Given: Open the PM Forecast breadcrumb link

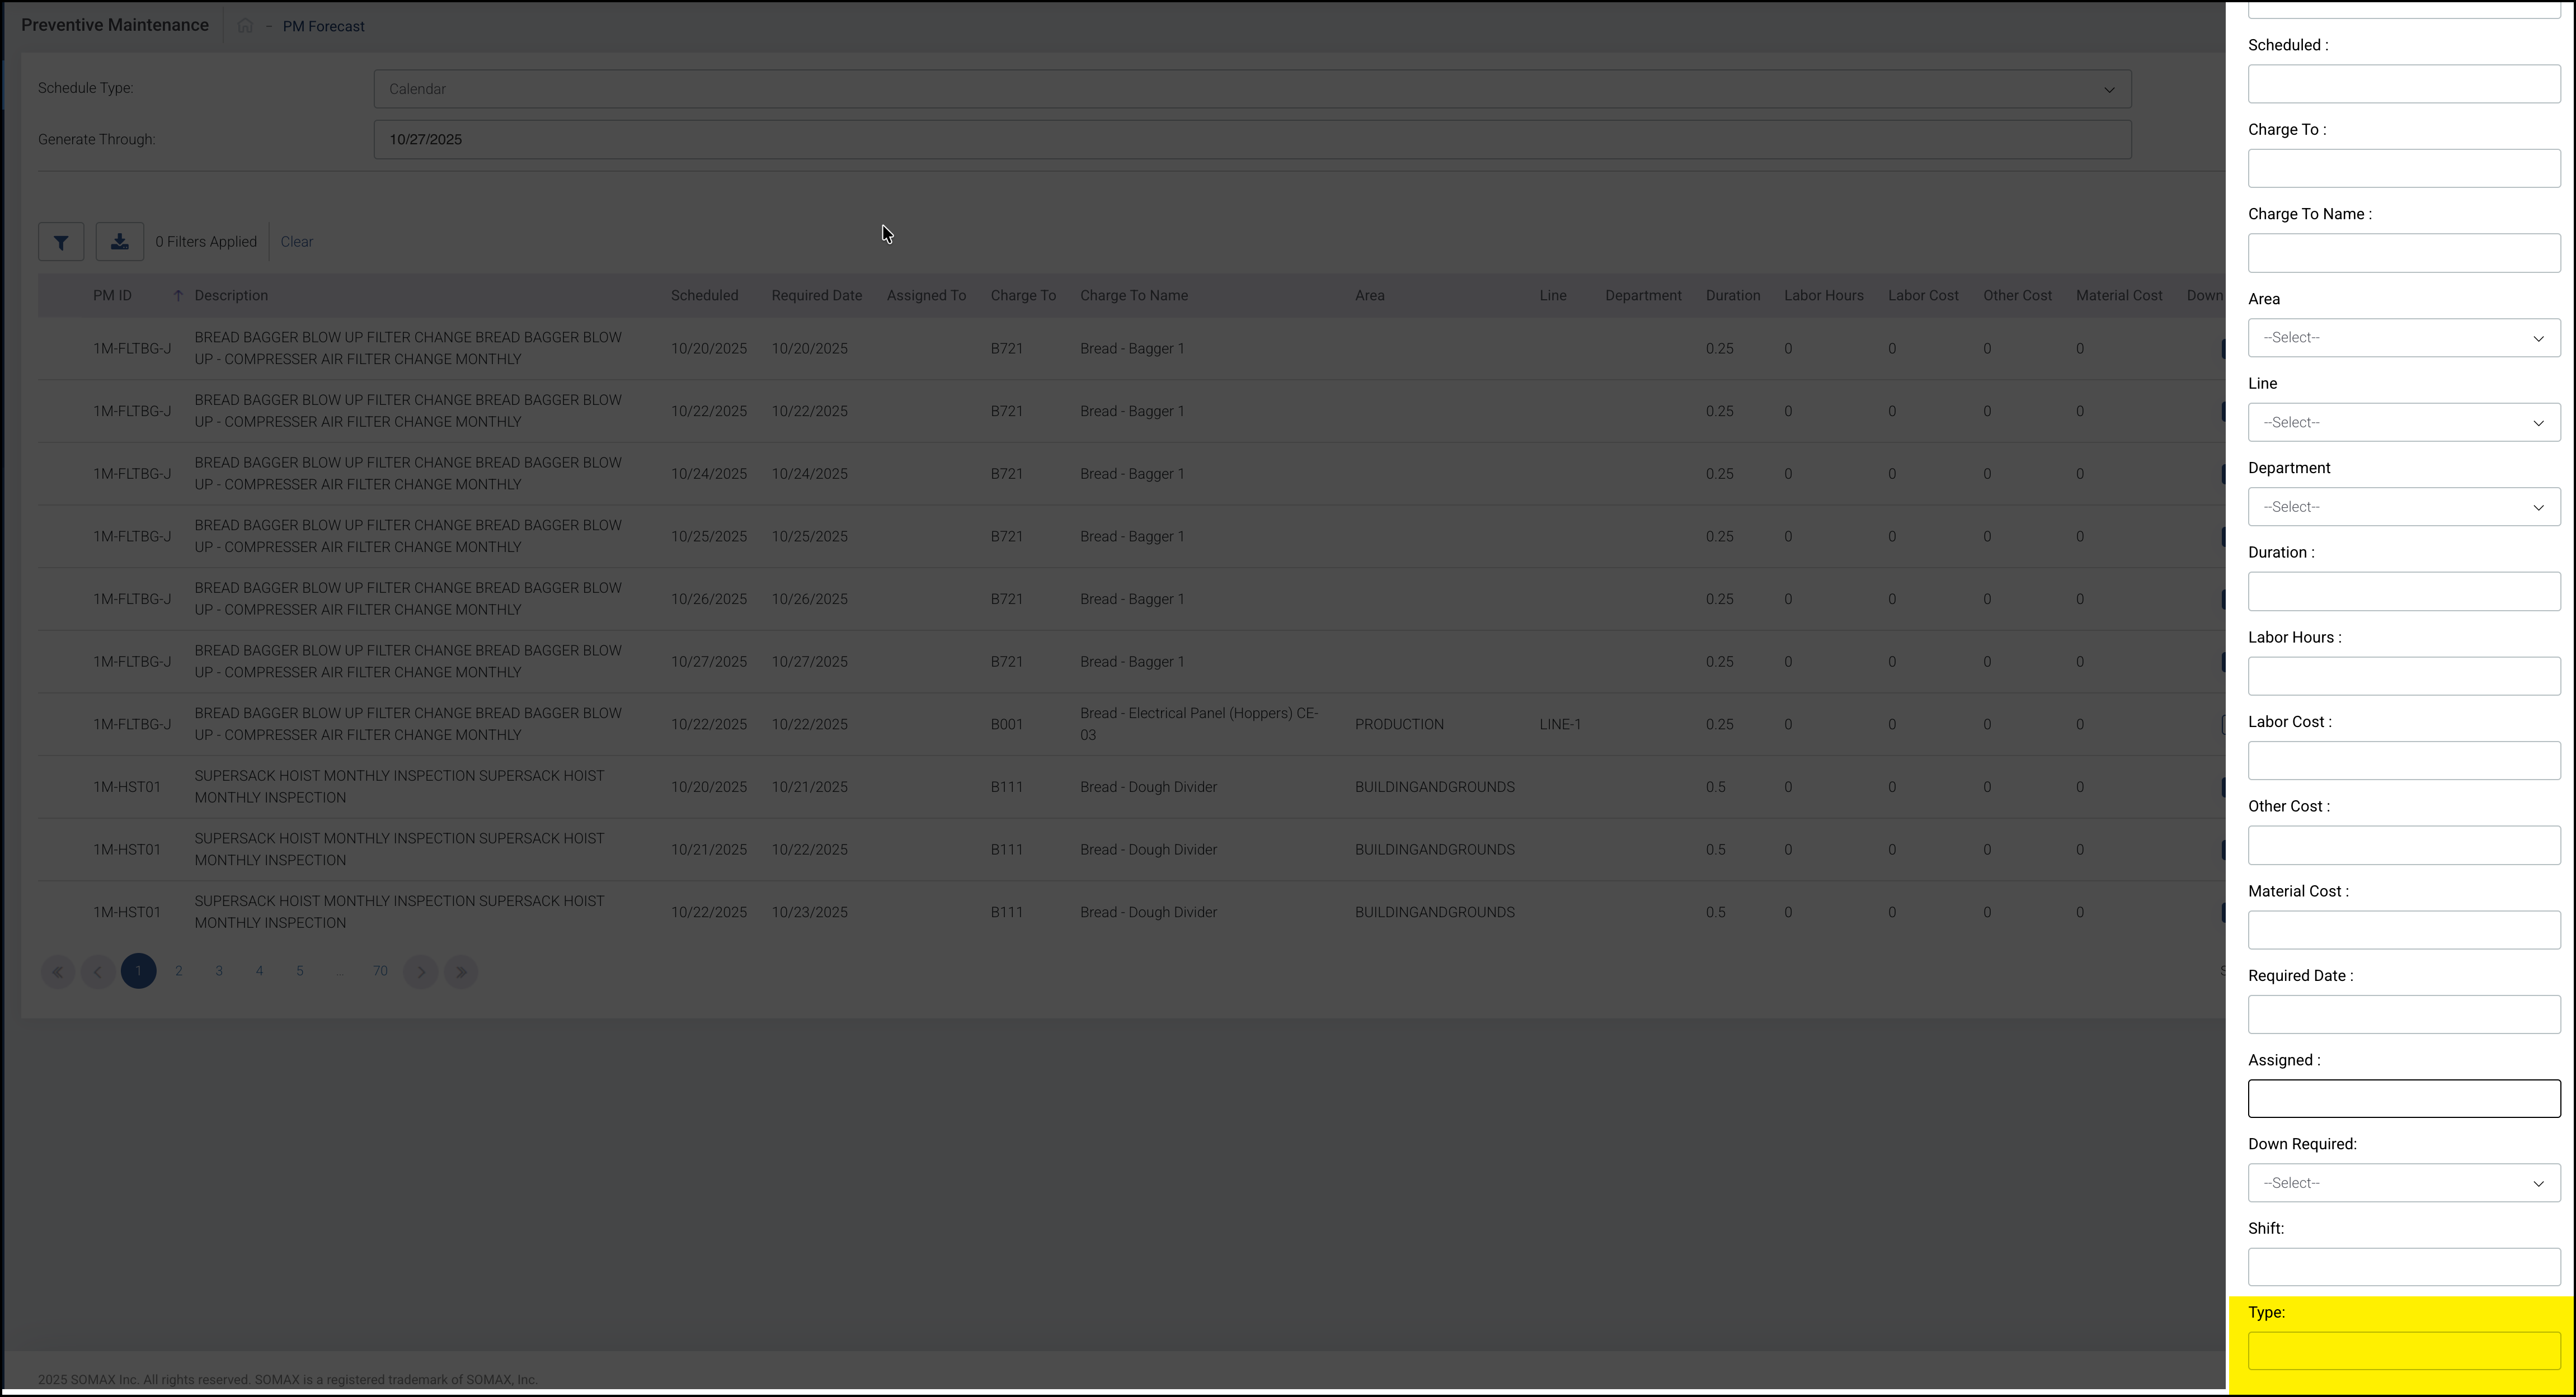Looking at the screenshot, I should pyautogui.click(x=323, y=27).
